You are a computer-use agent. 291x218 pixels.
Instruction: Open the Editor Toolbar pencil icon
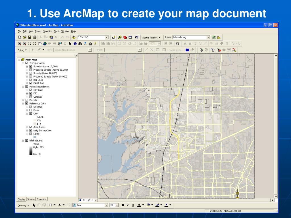click(114, 37)
